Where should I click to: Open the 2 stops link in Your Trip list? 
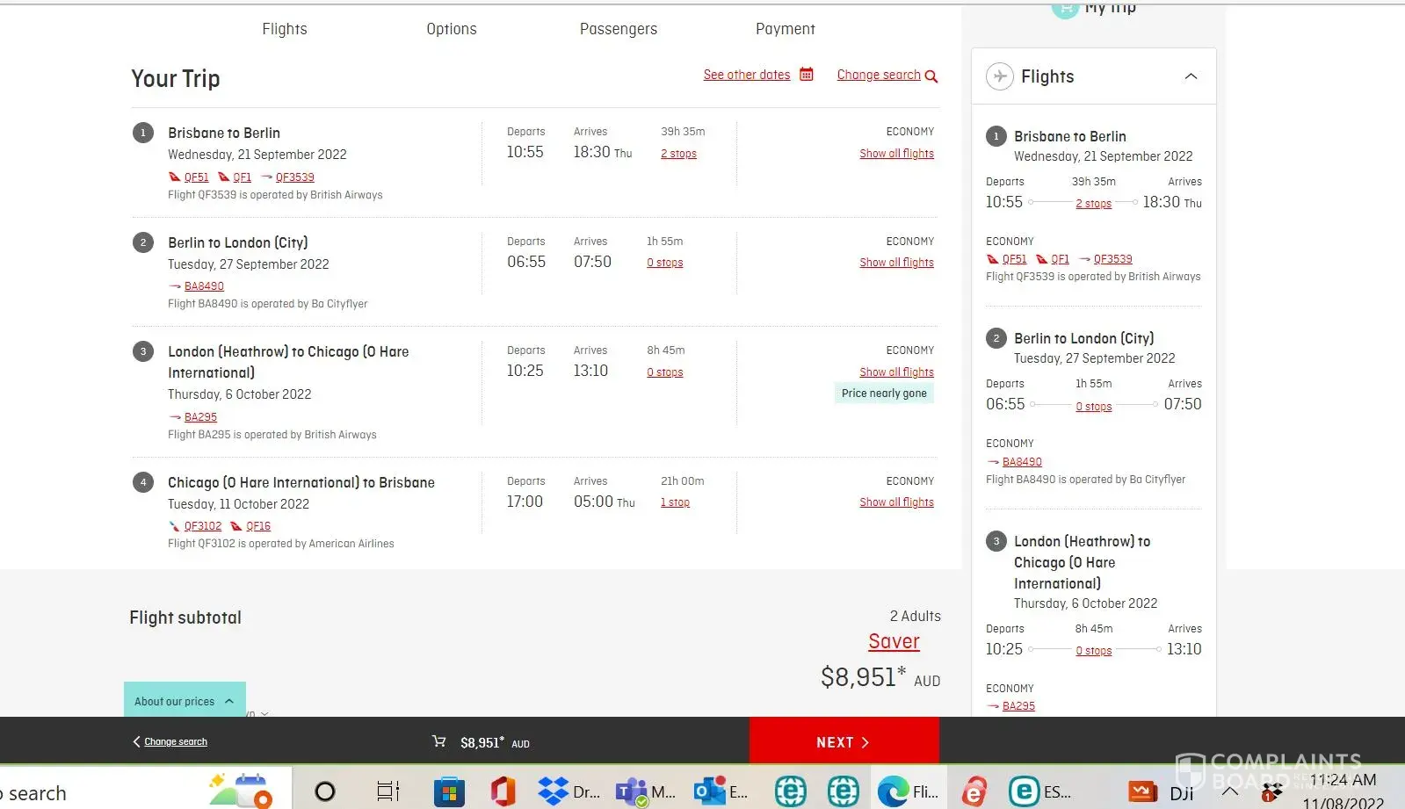click(678, 154)
